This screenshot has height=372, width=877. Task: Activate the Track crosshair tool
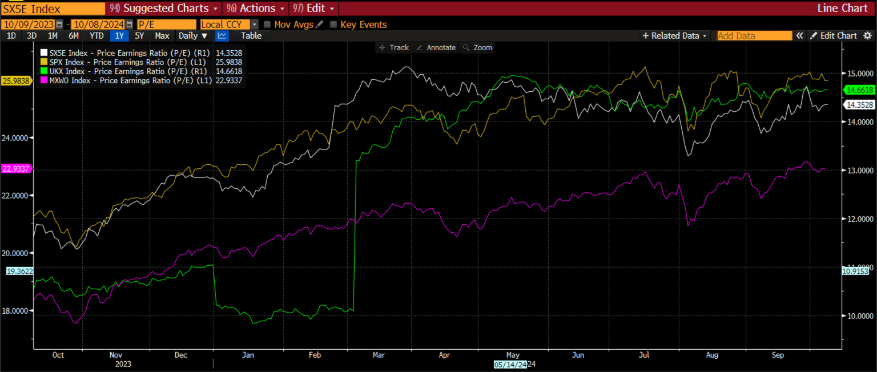393,47
